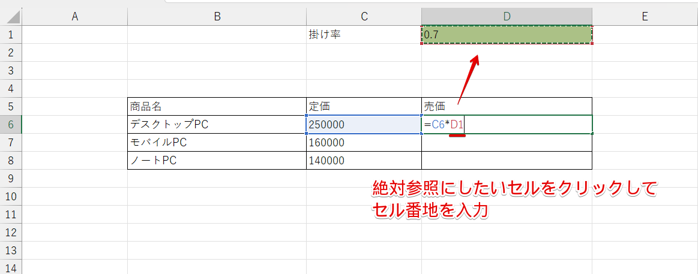
Task: Select column E header
Action: 645,17
